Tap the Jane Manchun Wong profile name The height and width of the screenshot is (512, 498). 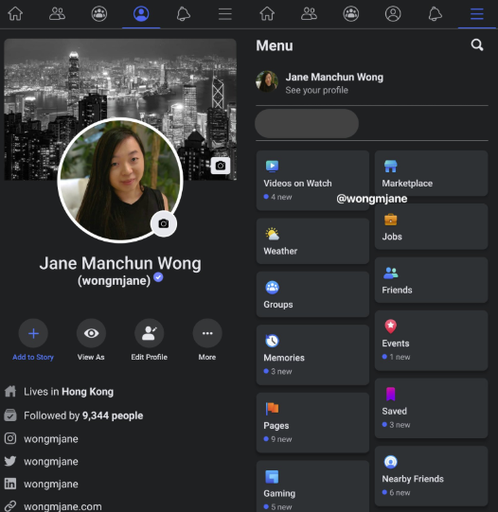pos(120,263)
